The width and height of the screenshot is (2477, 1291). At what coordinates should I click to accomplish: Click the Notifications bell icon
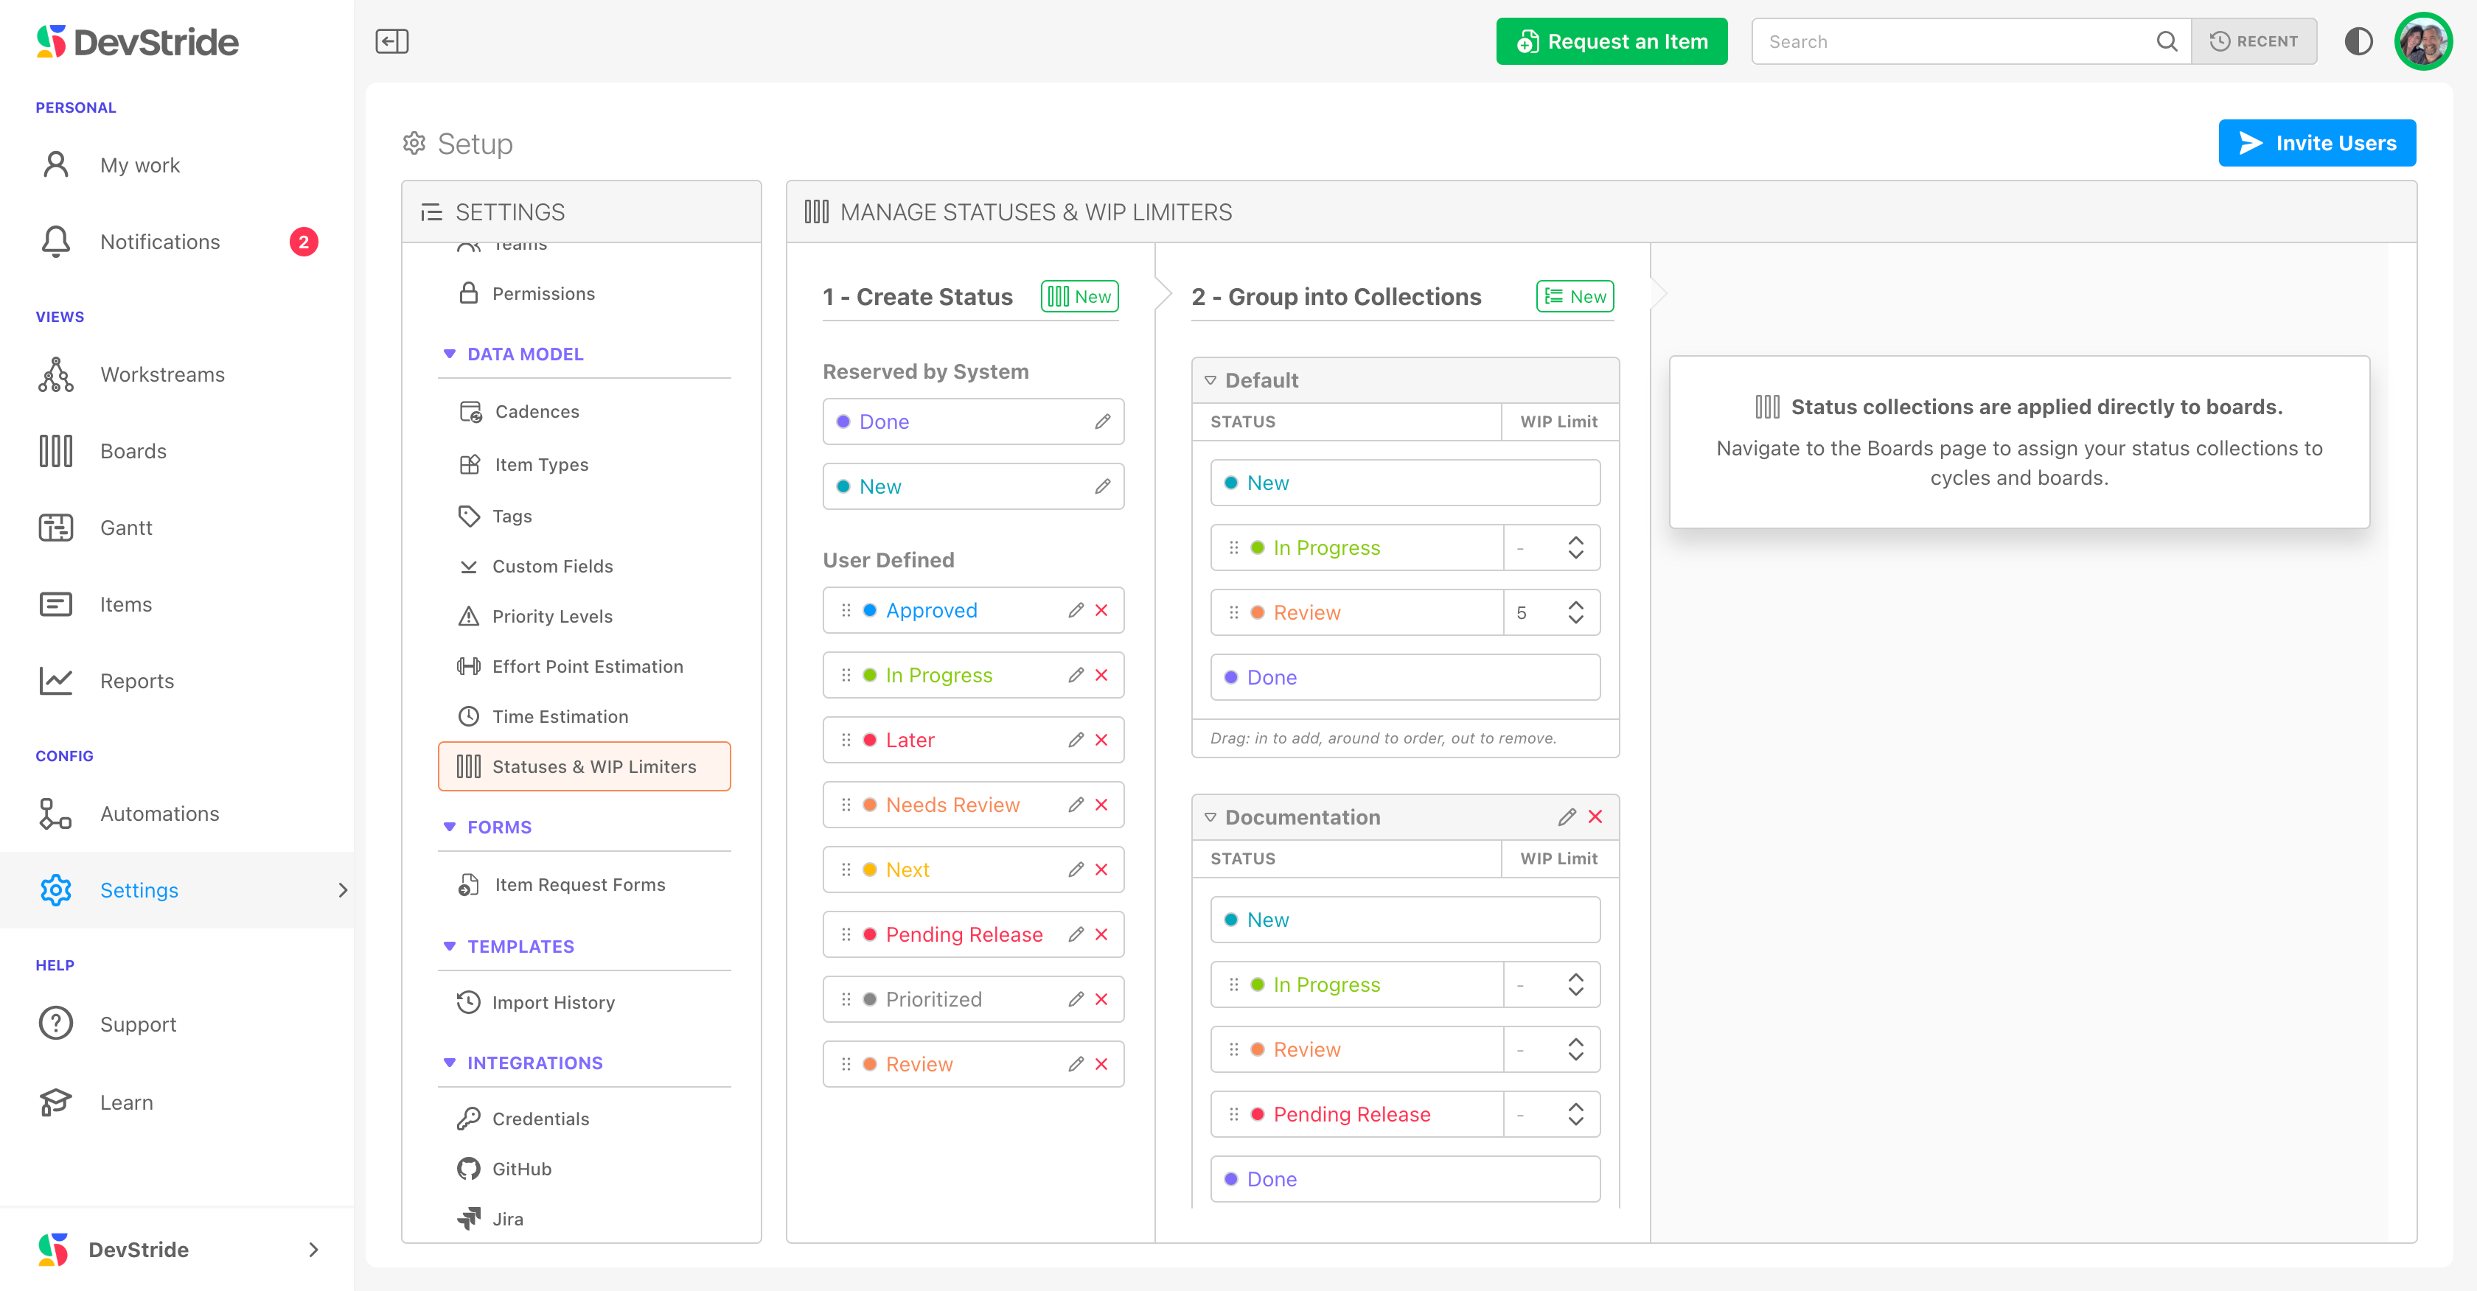56,242
